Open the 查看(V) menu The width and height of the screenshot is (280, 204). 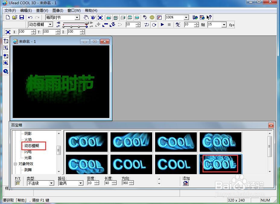[x=42, y=11]
